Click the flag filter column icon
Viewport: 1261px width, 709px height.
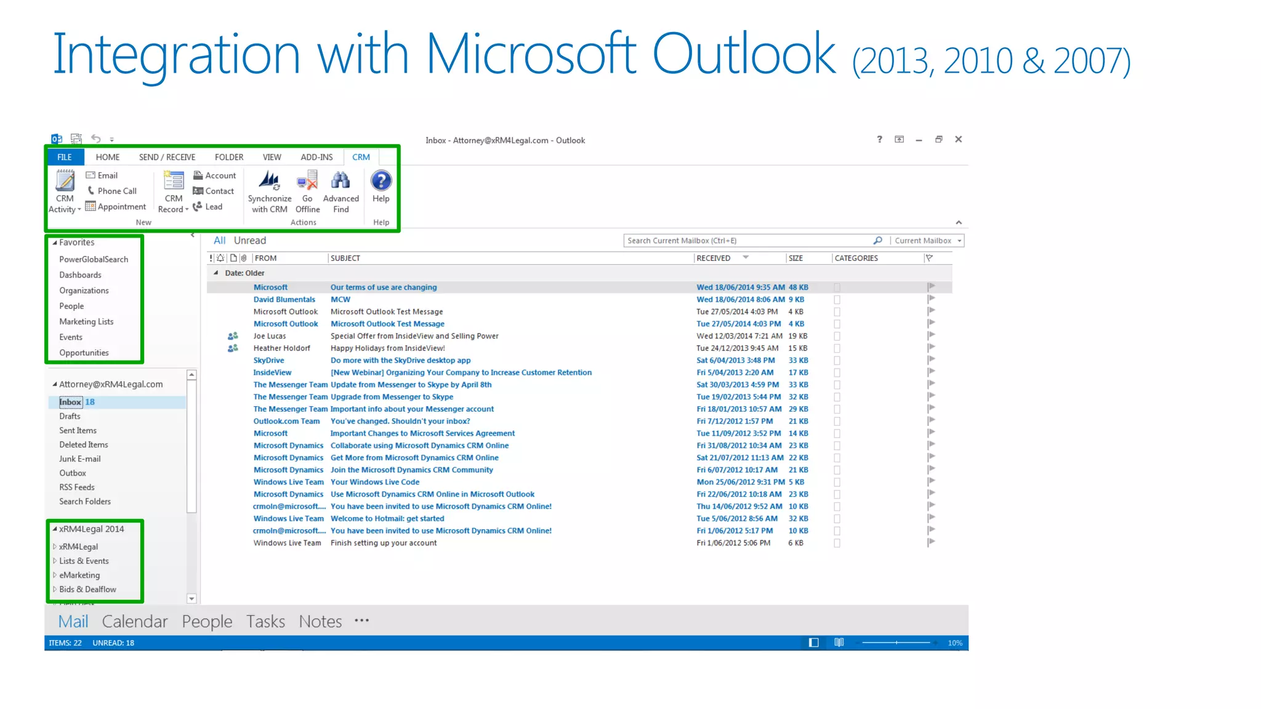[x=929, y=258]
